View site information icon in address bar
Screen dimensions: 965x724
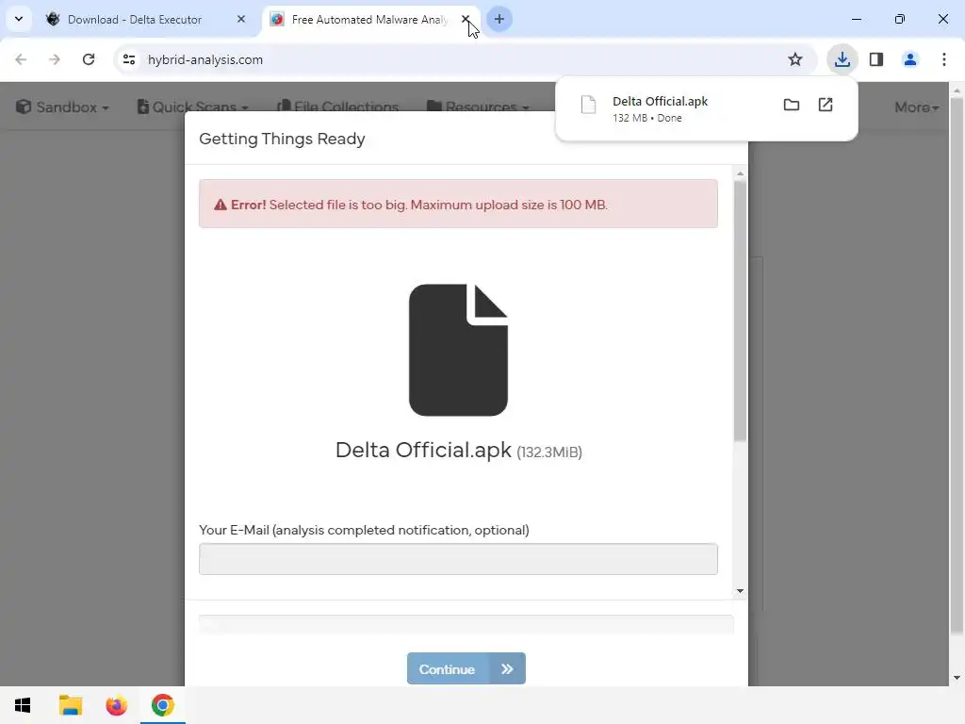coord(128,59)
